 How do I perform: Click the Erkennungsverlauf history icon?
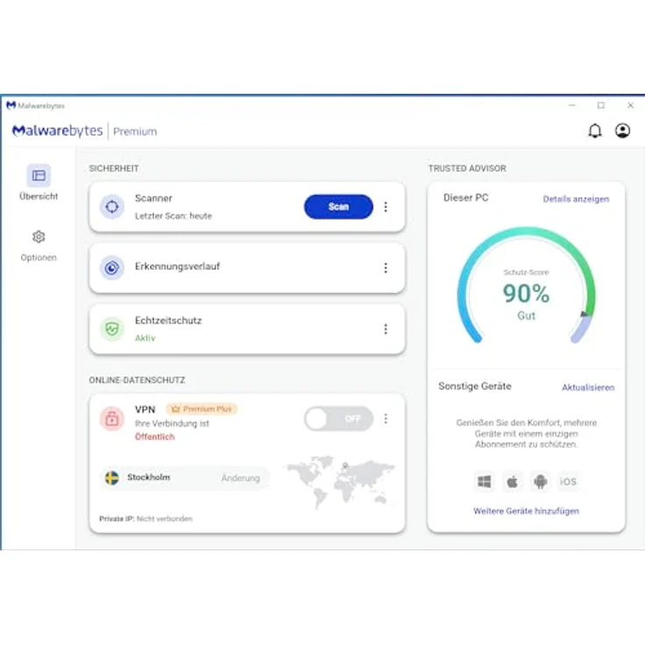[x=112, y=268]
